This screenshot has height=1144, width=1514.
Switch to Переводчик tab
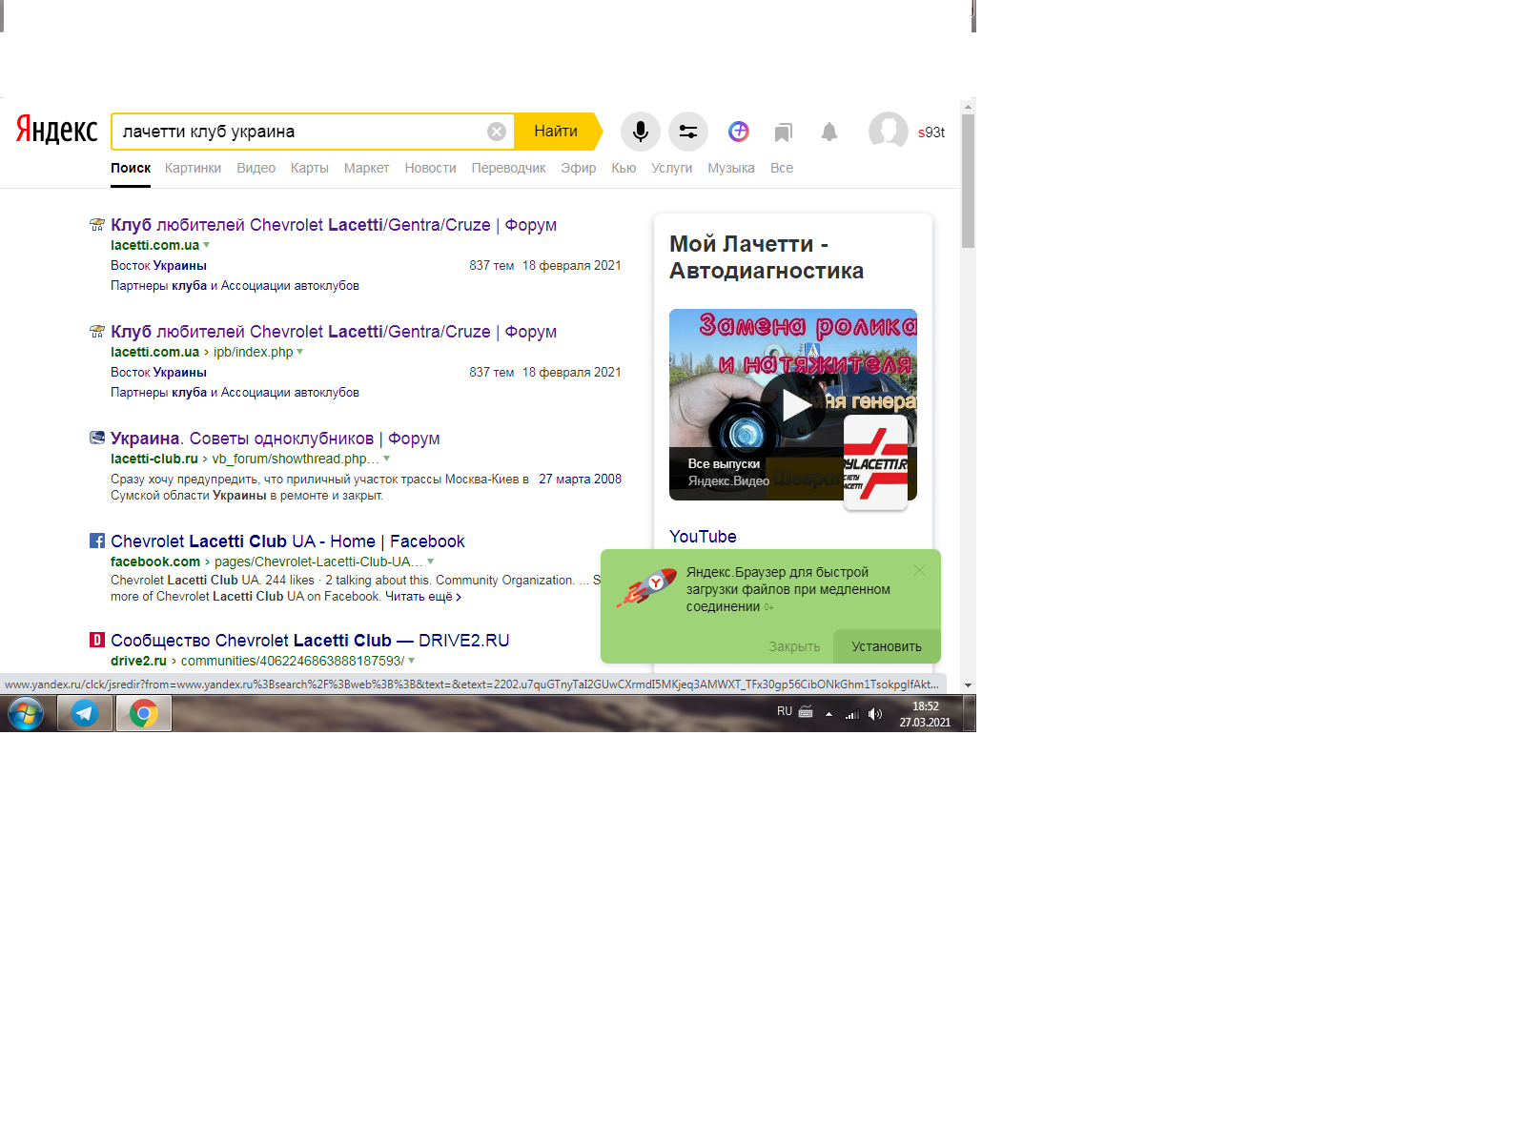tap(508, 168)
